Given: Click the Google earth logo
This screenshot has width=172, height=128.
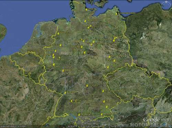Looking at the screenshot, I should click(x=157, y=120).
